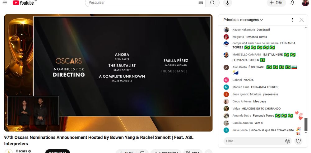This screenshot has height=153, width=311.
Task: Select the Diego Antunes username in chat
Action: [x=242, y=101]
